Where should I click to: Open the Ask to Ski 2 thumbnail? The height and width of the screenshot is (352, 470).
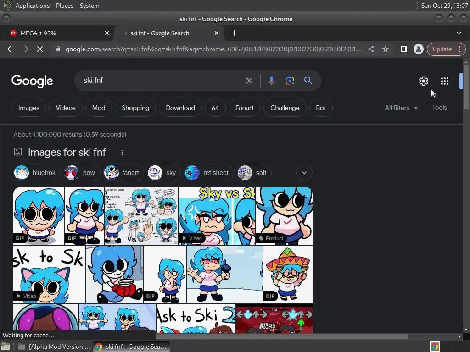click(x=196, y=319)
